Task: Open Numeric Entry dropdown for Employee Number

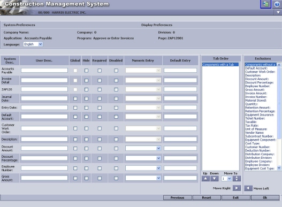Action: [143, 168]
